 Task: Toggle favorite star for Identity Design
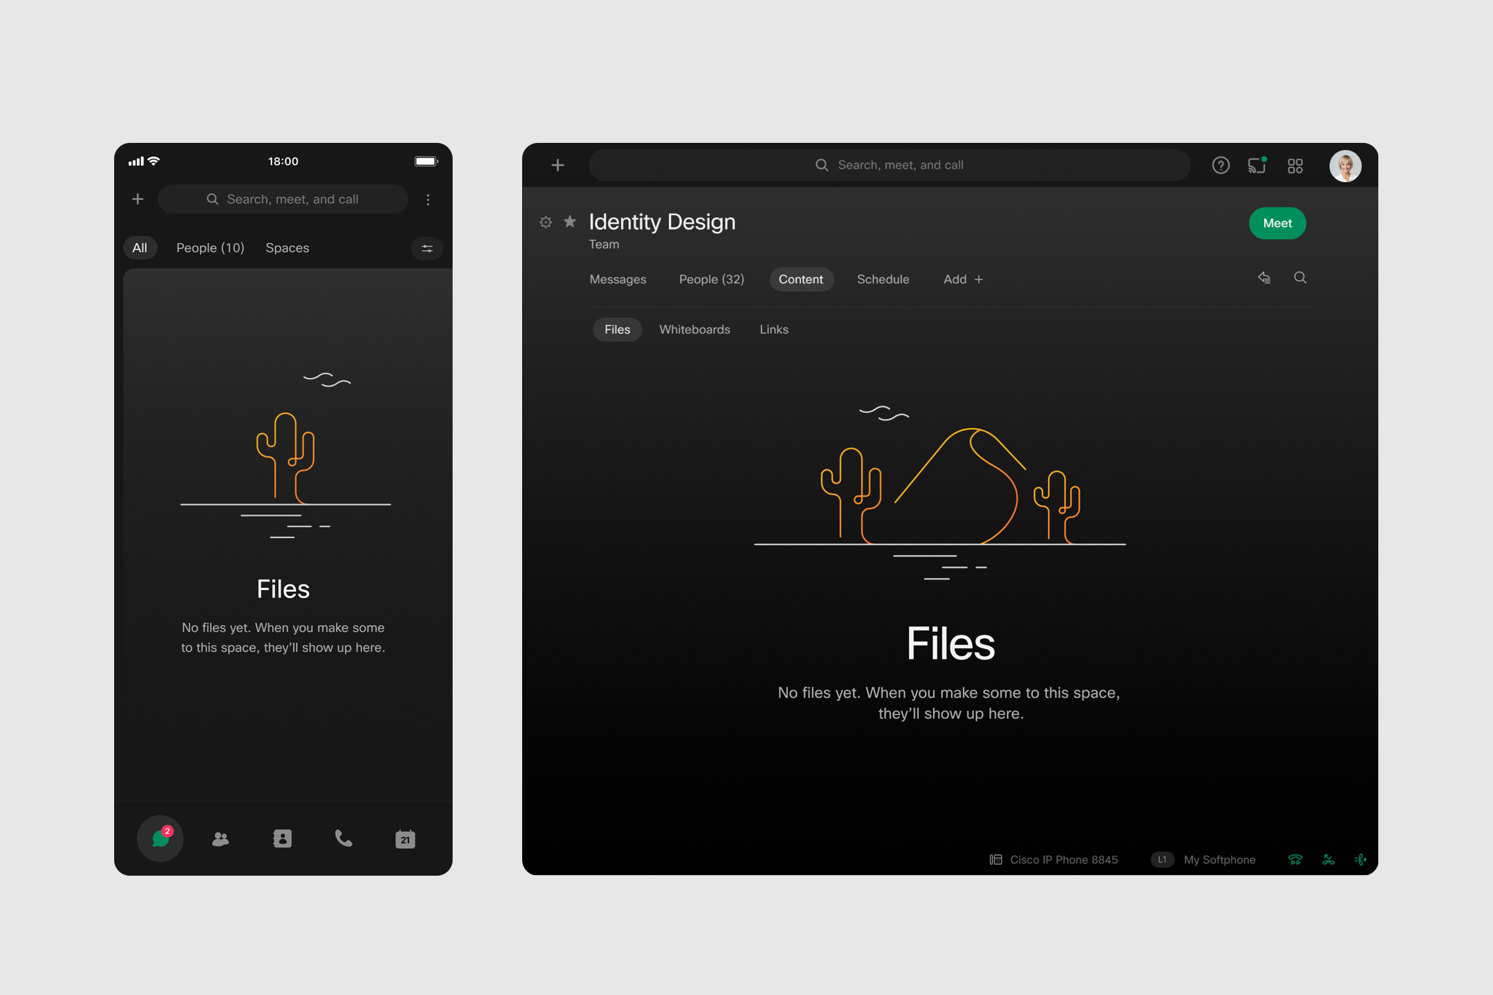569,222
